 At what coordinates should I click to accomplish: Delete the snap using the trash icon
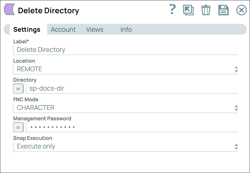click(206, 10)
